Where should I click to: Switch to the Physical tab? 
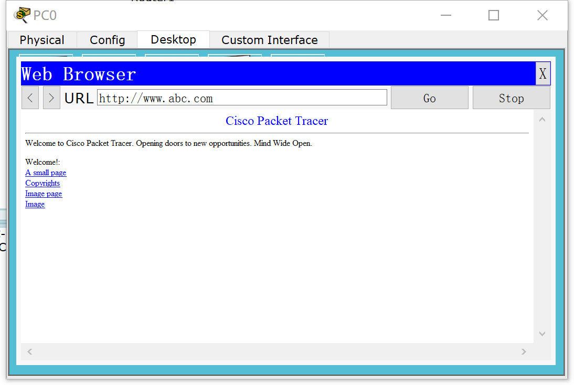[42, 39]
